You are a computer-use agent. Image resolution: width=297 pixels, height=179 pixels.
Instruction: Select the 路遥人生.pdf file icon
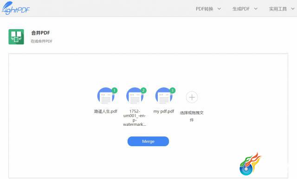click(106, 96)
